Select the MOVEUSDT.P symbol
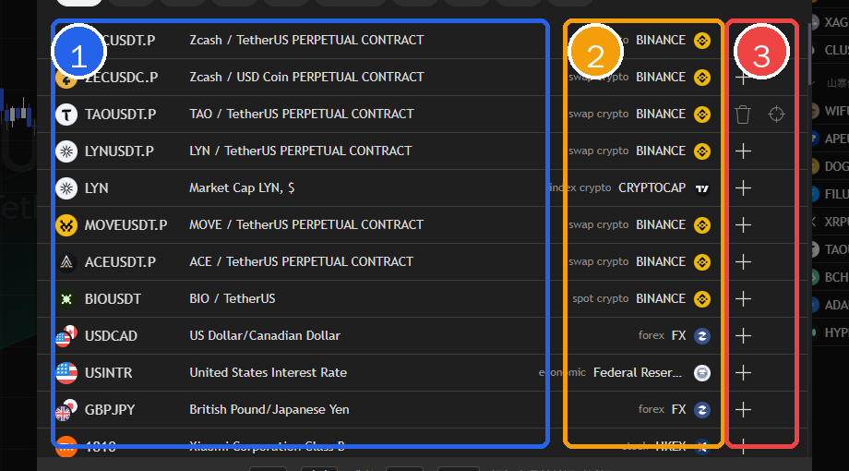The image size is (849, 471). [x=126, y=225]
